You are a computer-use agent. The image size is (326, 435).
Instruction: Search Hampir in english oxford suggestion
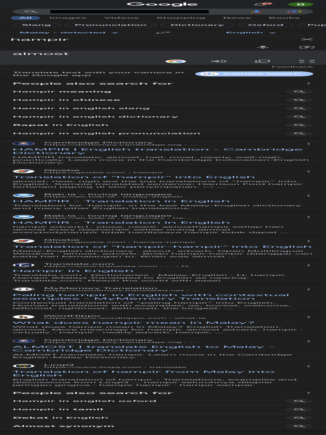point(84,401)
